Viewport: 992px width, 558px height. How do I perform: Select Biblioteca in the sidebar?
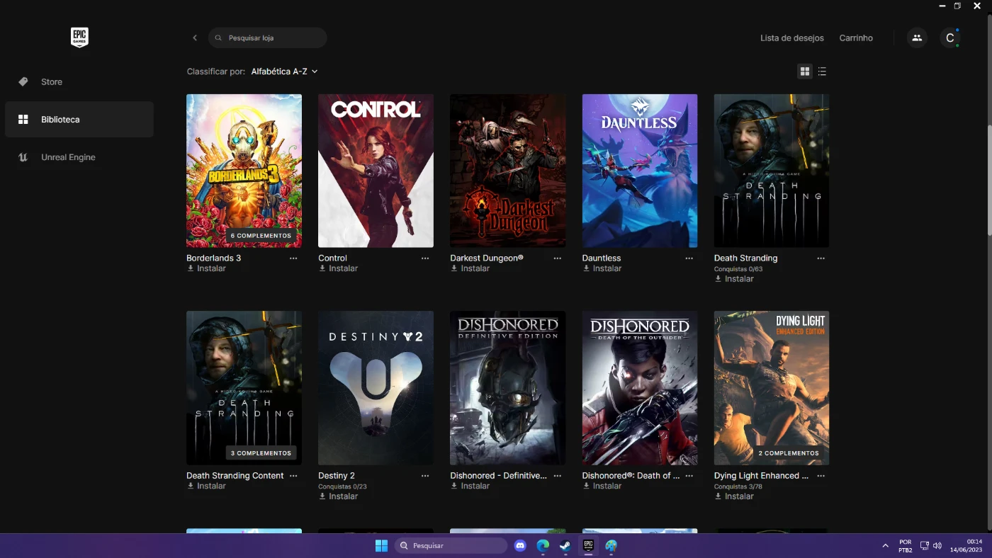pos(79,120)
